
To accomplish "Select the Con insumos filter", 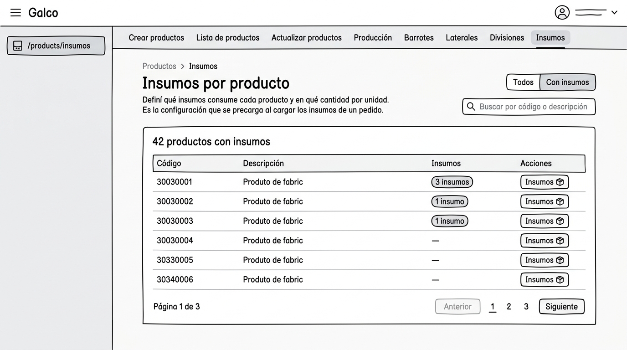I will [567, 82].
